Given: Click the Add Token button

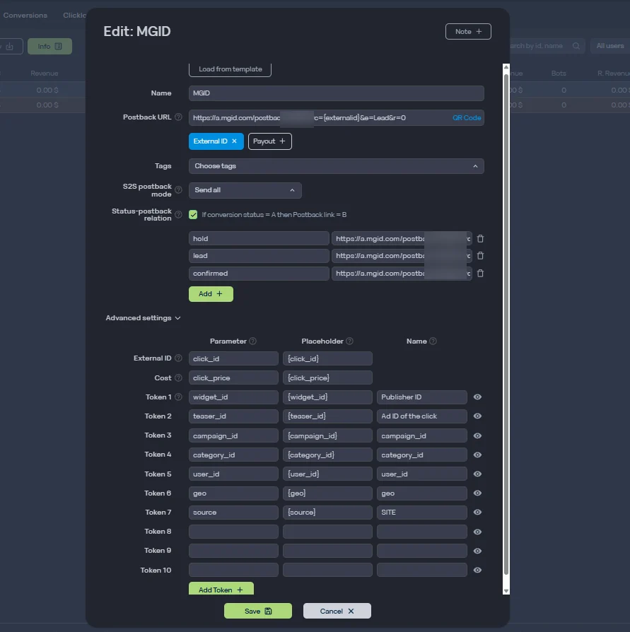Looking at the screenshot, I should tap(221, 589).
